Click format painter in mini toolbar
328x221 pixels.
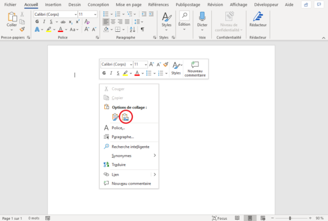coord(165,64)
